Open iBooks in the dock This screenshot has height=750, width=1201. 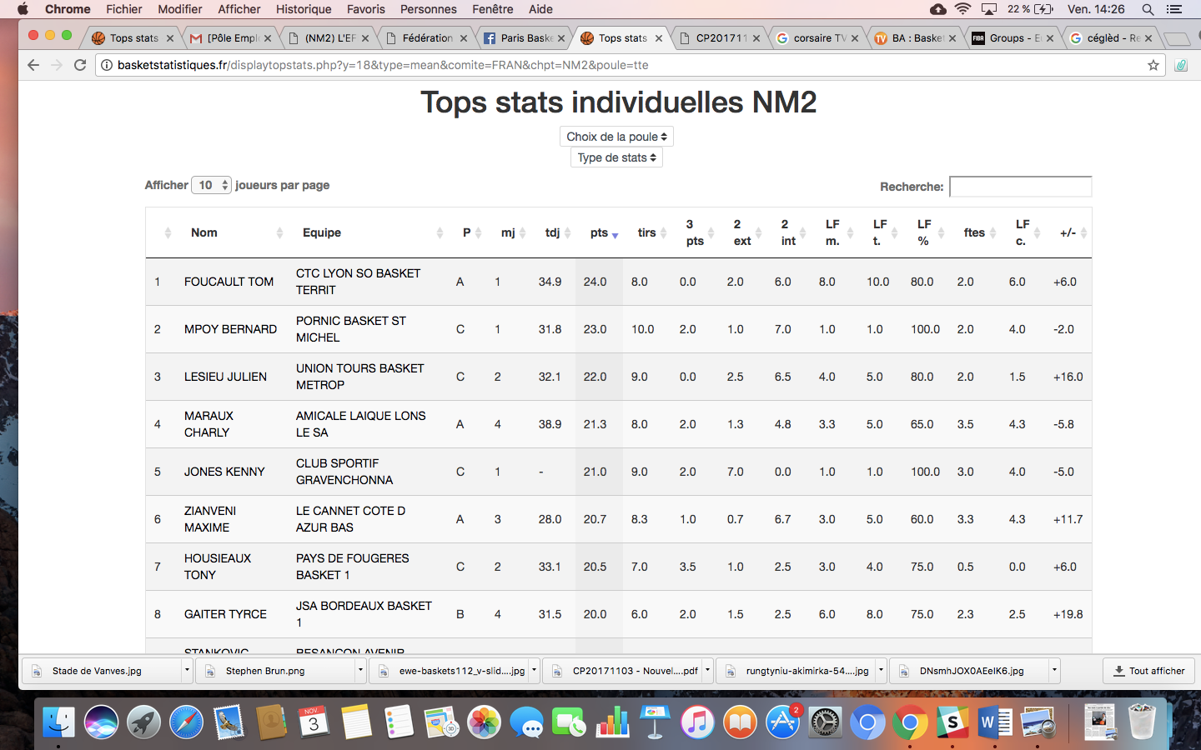740,722
